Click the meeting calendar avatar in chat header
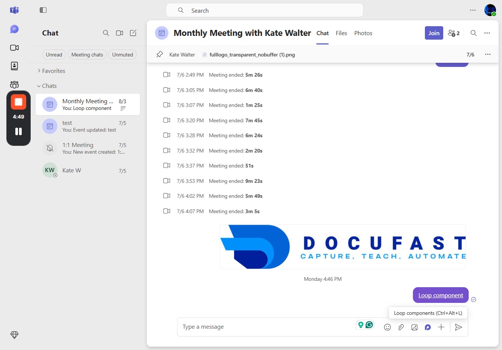The image size is (502, 350). tap(162, 33)
